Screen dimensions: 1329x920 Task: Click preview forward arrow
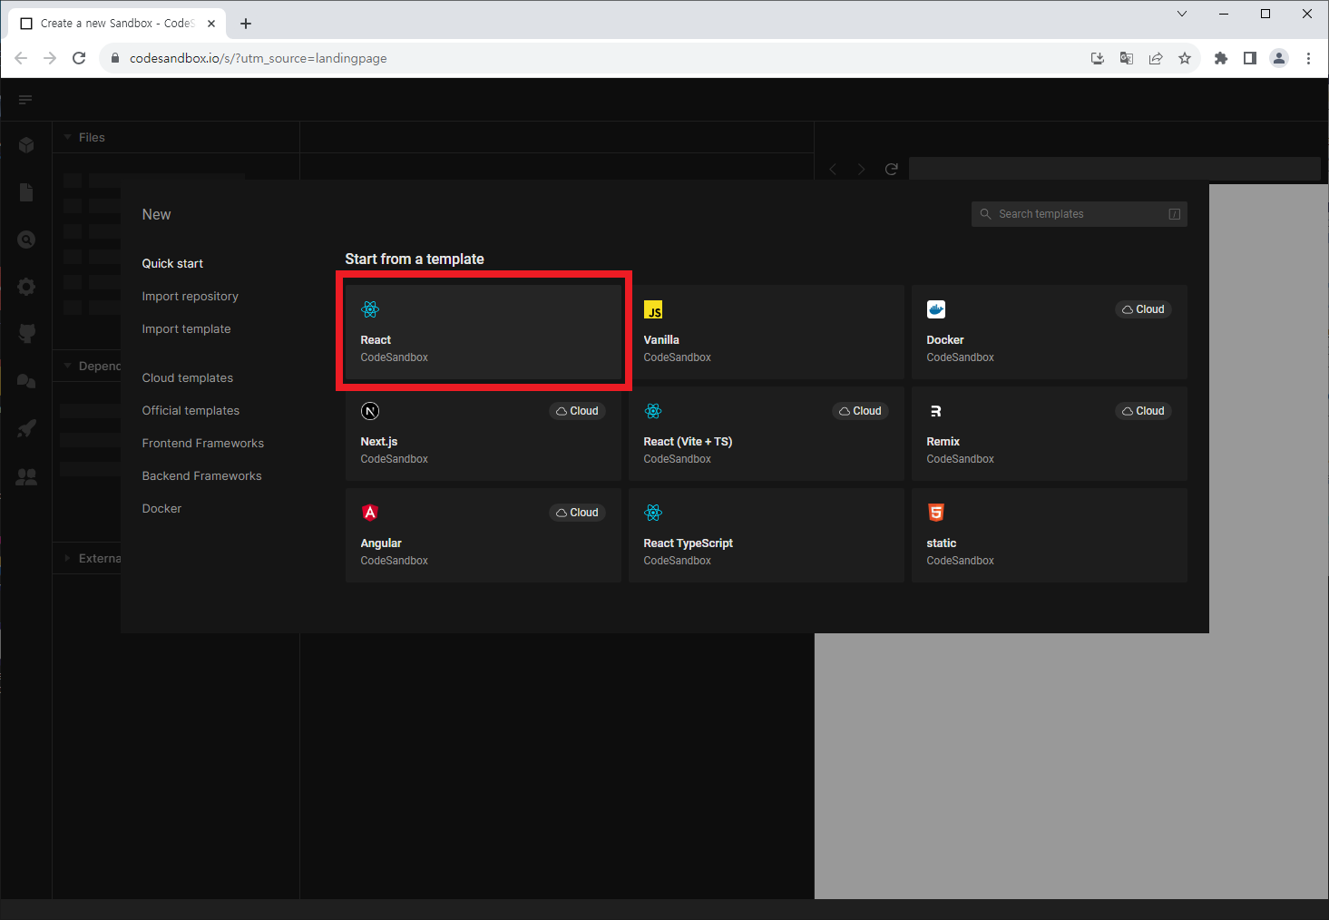862,169
